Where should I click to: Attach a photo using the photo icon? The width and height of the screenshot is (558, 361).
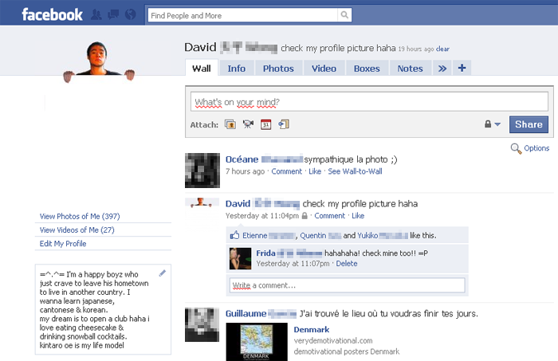[x=230, y=124]
